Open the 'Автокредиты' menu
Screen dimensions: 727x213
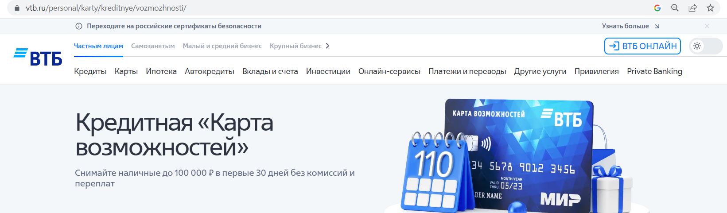(x=210, y=71)
